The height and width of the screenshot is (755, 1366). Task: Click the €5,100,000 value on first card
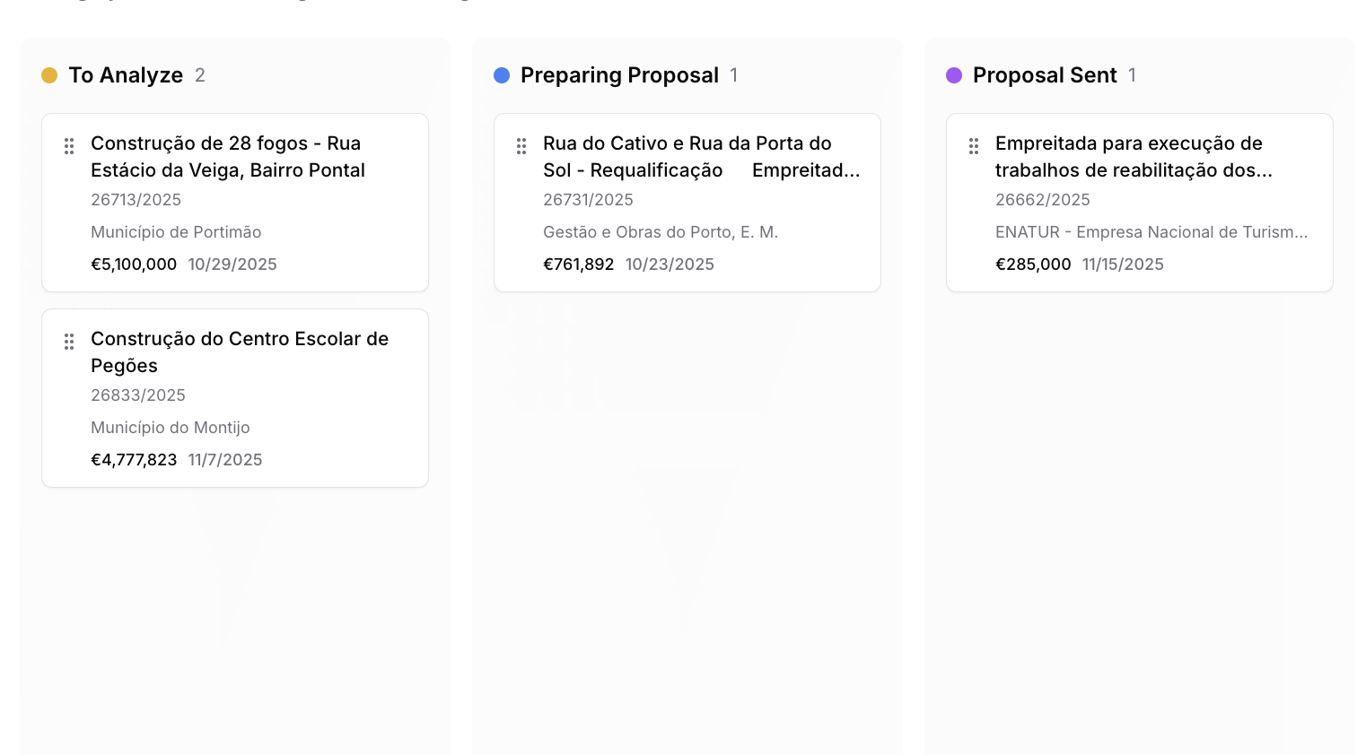click(134, 265)
